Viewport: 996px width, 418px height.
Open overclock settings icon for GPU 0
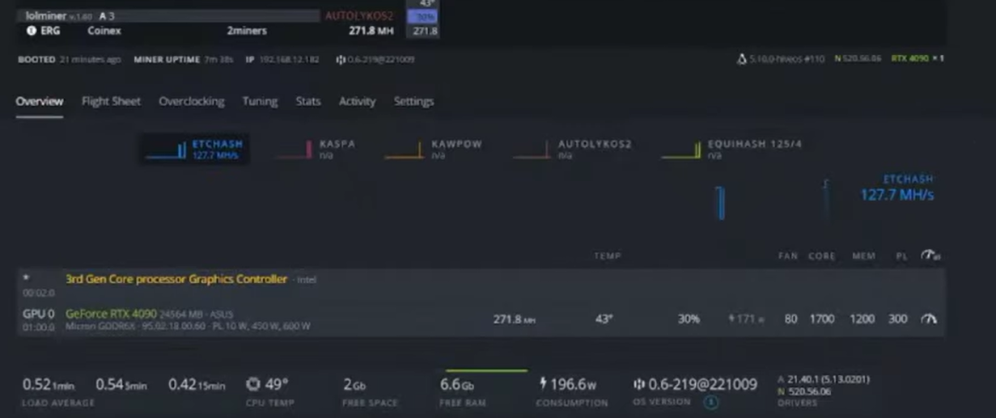click(929, 319)
